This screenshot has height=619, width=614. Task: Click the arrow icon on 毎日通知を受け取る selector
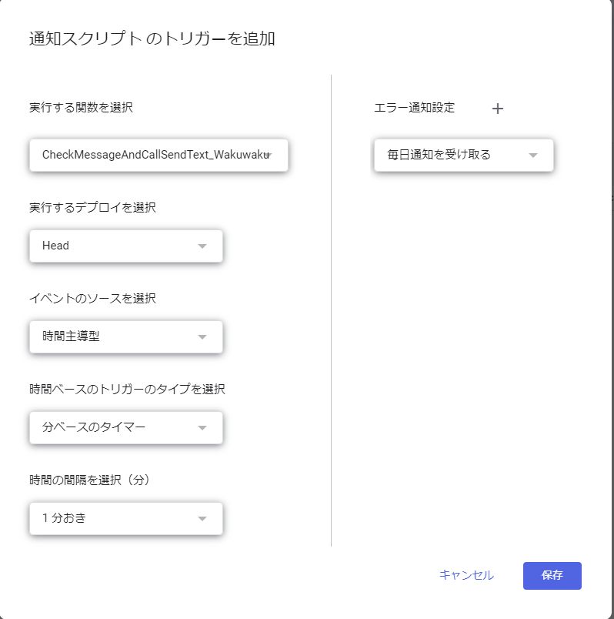point(534,155)
